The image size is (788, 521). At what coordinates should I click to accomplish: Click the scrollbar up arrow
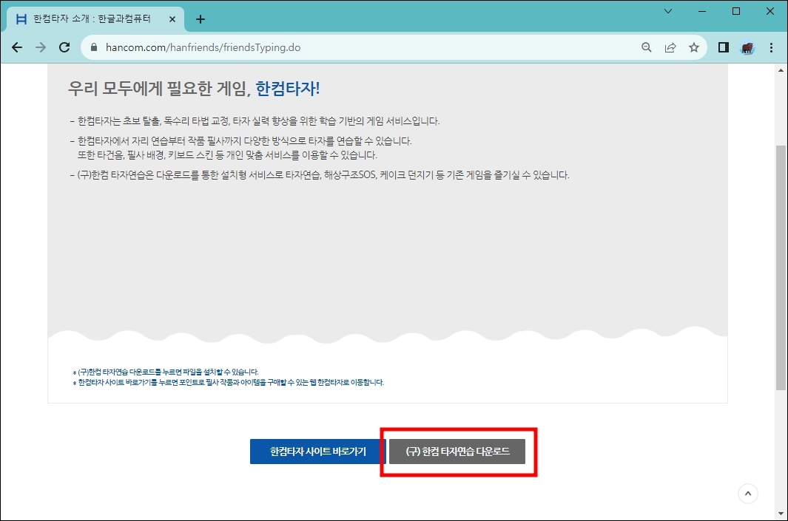[781, 70]
